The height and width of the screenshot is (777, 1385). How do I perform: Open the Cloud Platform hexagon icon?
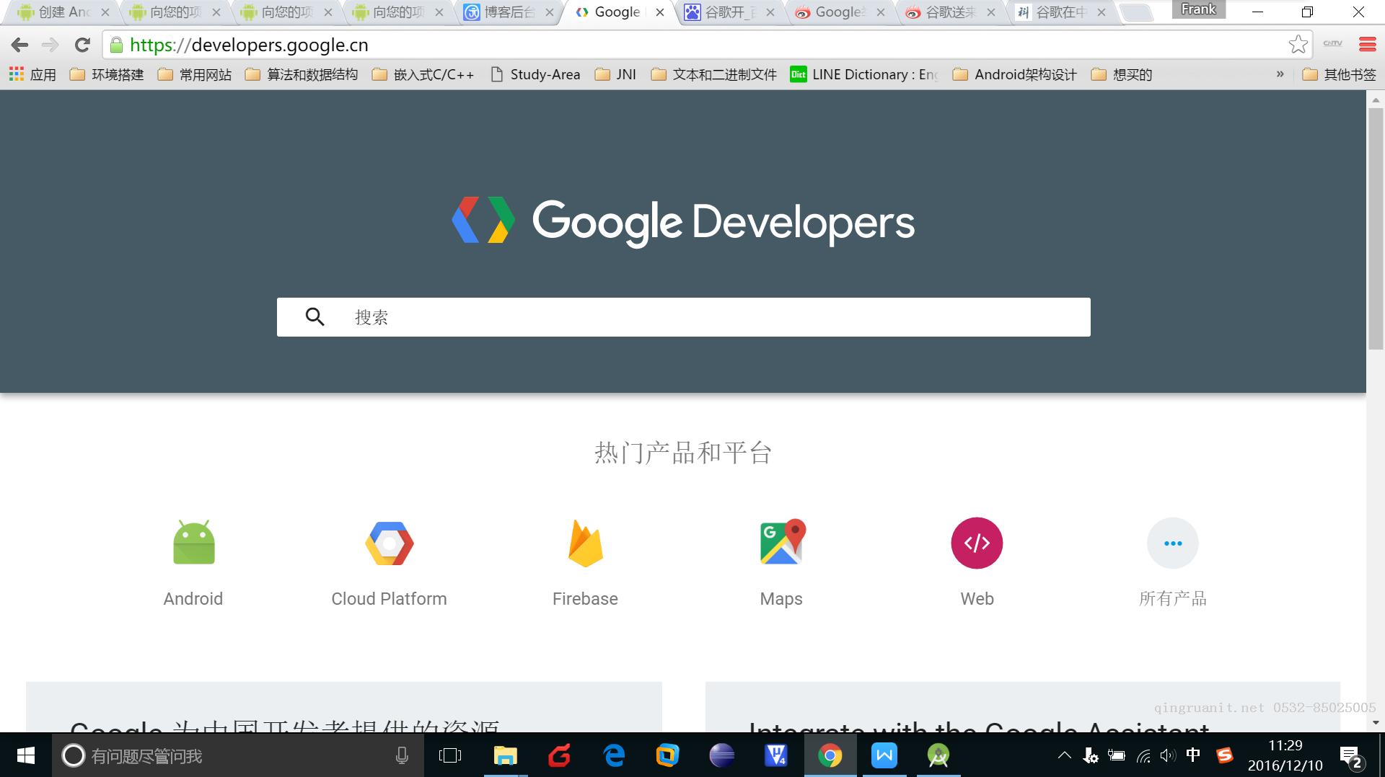tap(389, 543)
